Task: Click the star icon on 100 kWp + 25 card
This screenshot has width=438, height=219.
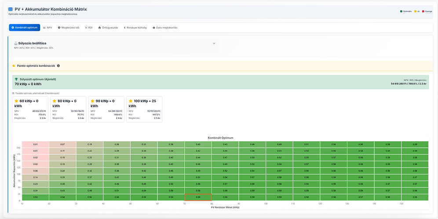Action: point(130,101)
